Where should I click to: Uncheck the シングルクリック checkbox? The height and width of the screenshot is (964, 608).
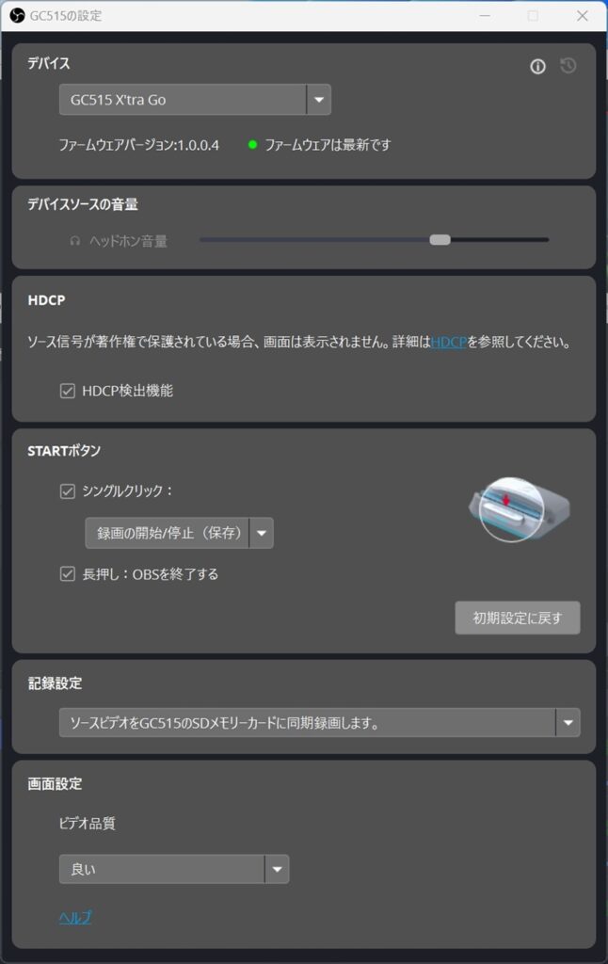[68, 491]
